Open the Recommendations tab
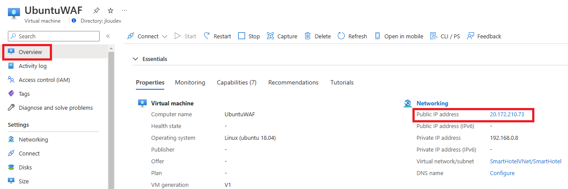568x189 pixels. coord(293,82)
